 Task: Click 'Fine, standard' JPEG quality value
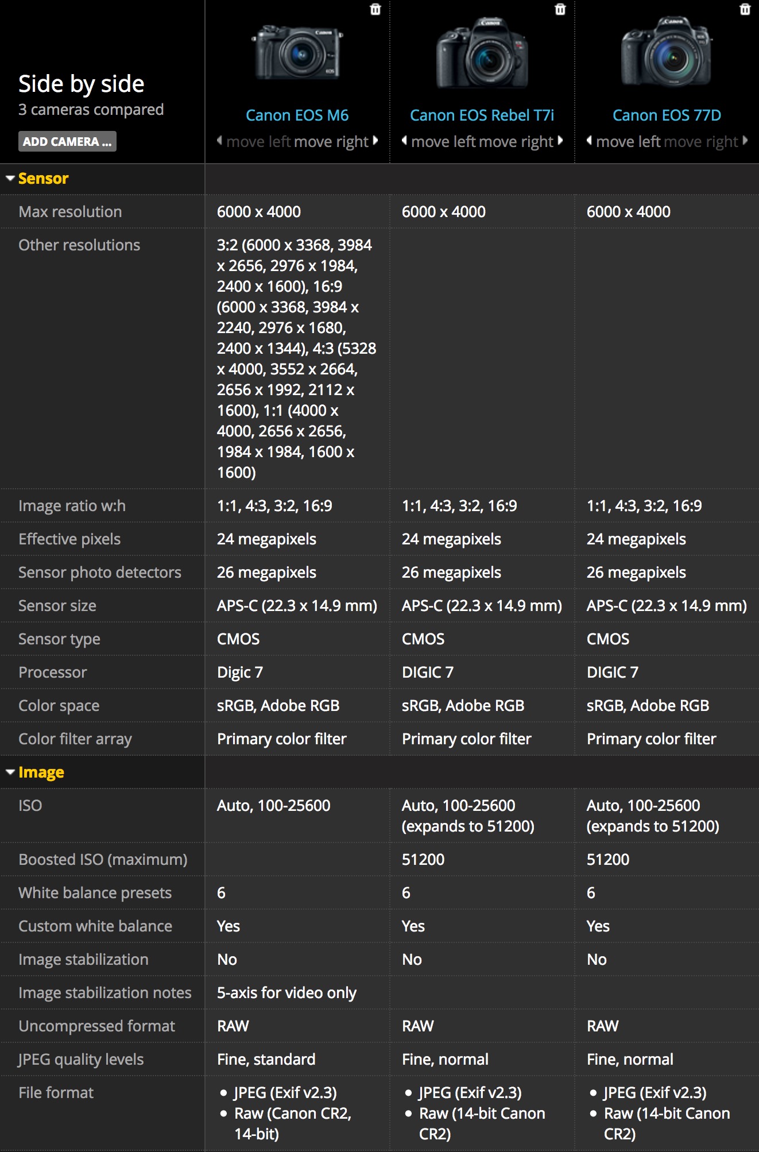tap(266, 1060)
